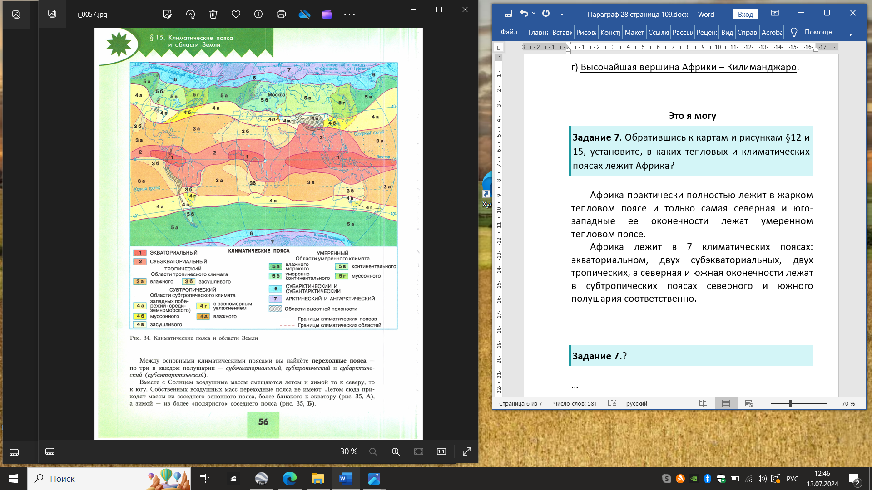Toggle the filmstrip view in Photos
The height and width of the screenshot is (490, 872).
pos(14,452)
